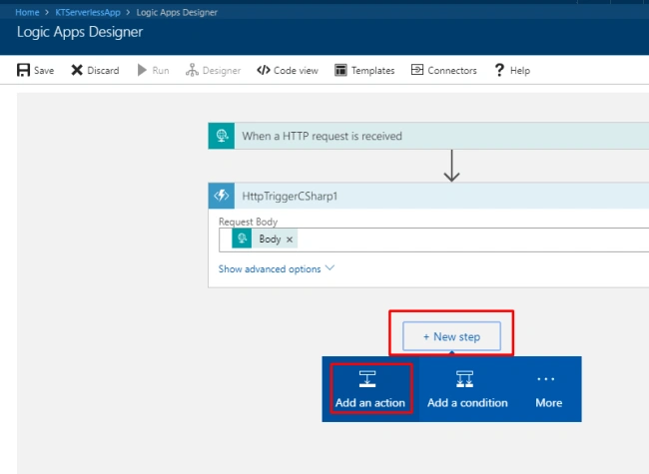Click the Templates toolbar label
This screenshot has width=649, height=474.
click(373, 70)
